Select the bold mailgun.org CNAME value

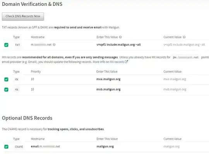tap(105, 146)
